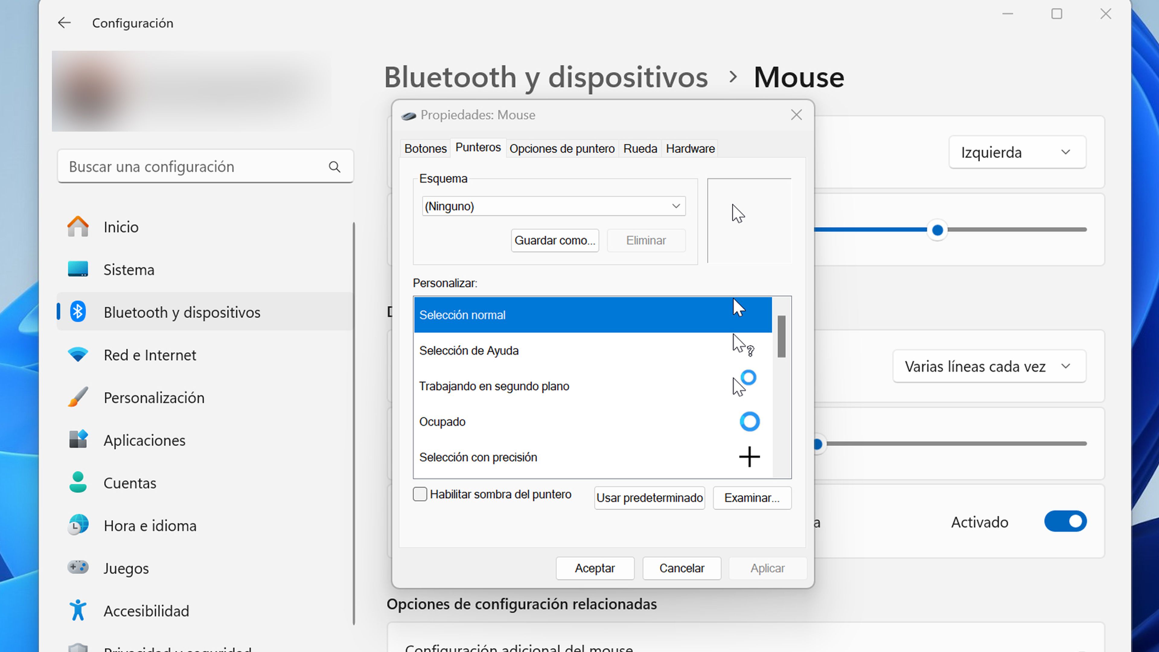Viewport: 1159px width, 652px height.
Task: Select the Punteros tab
Action: point(478,147)
